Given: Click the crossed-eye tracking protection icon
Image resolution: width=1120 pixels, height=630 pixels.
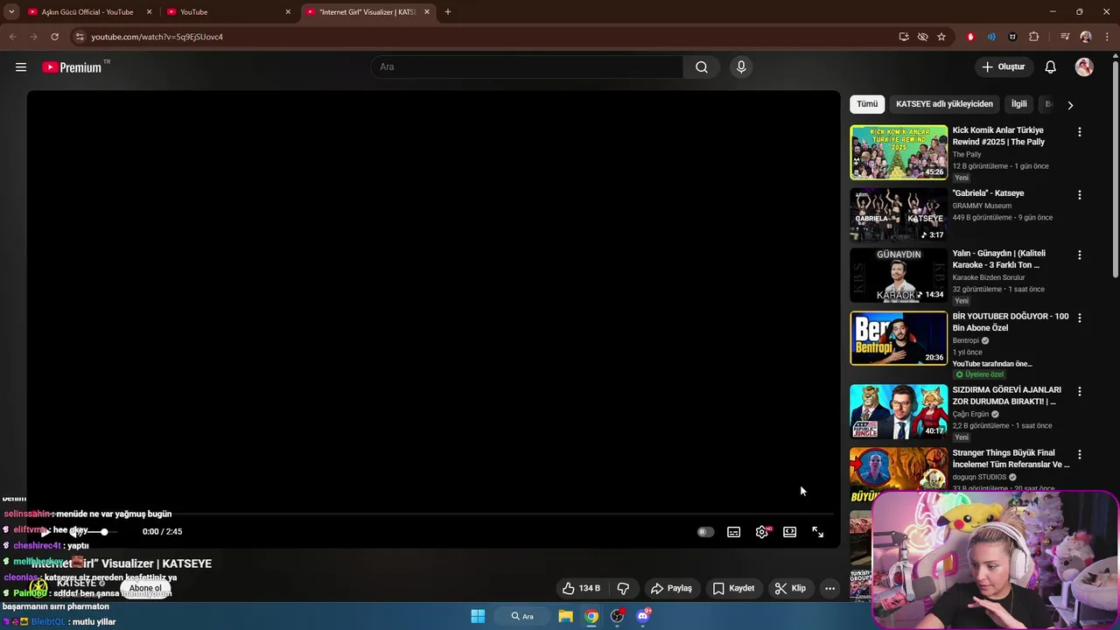Looking at the screenshot, I should click(x=922, y=37).
